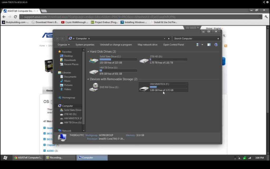Open the Install & Use 3rd Par... bookmark

coord(163,22)
